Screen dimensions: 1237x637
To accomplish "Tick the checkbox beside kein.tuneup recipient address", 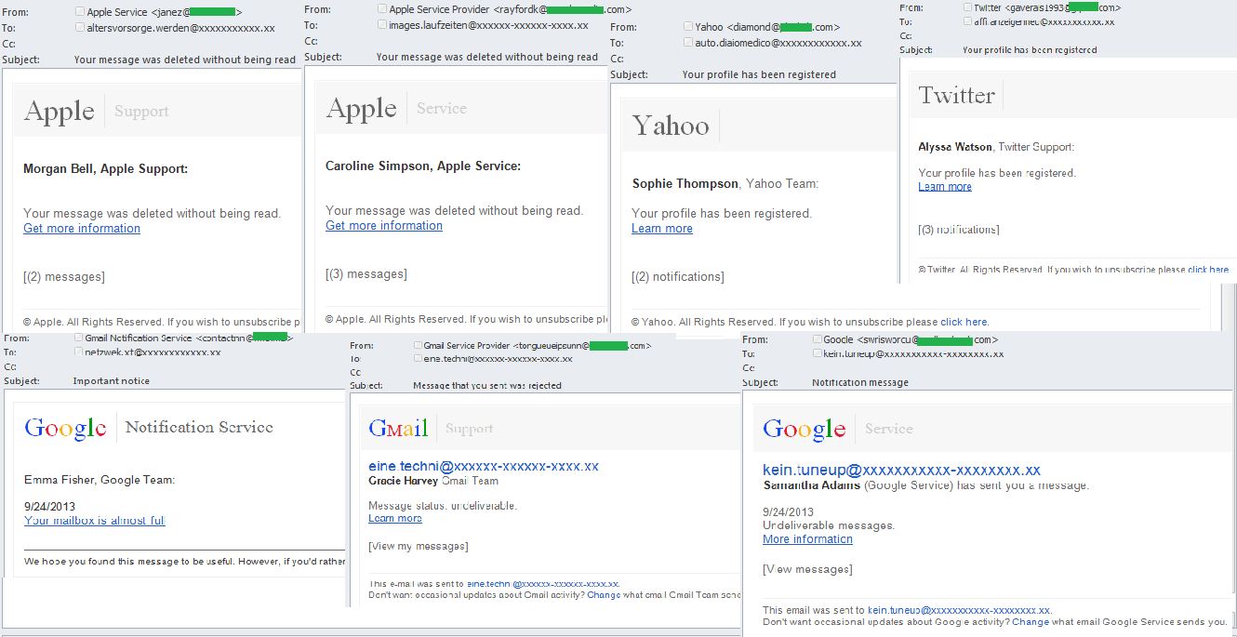I will point(818,353).
